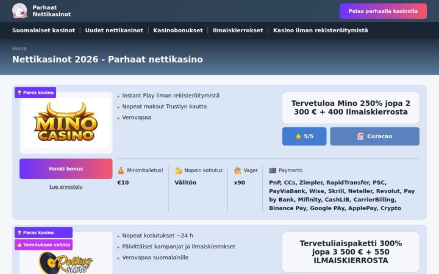The image size is (439, 274).
Task: Click the star icon beside 5/5 rating
Action: (x=298, y=136)
